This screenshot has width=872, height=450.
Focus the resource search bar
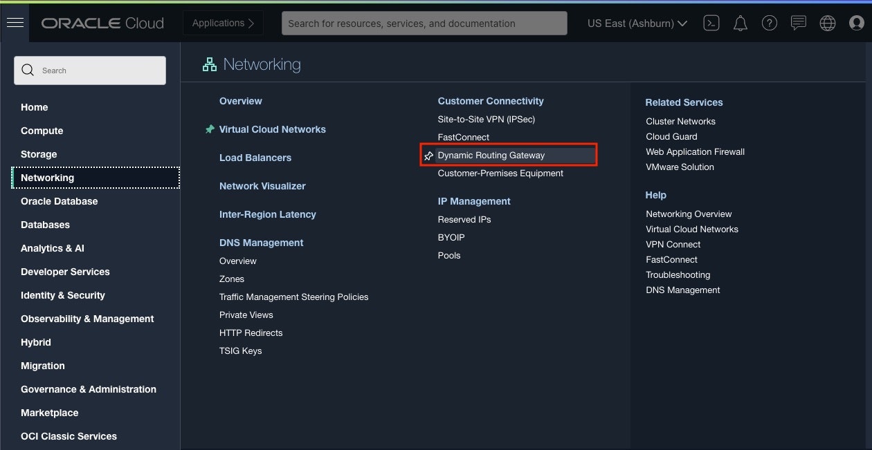(x=424, y=23)
